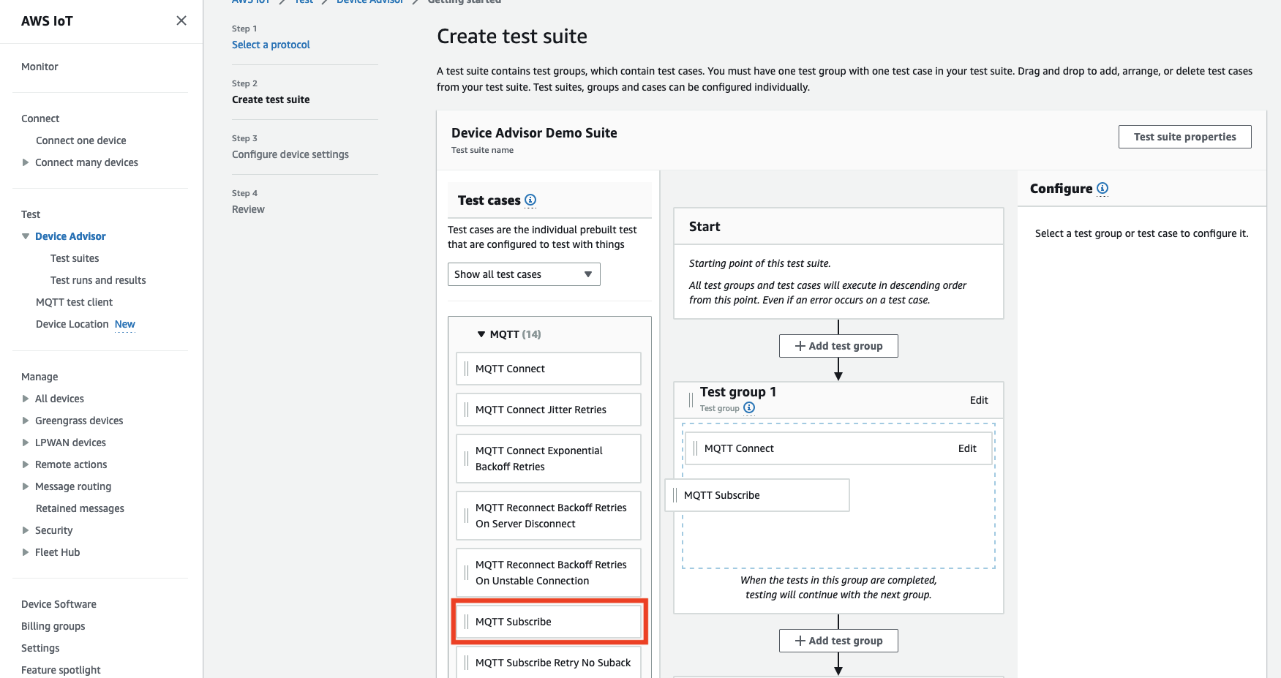1281x678 pixels.
Task: Open Test suite properties
Action: click(1184, 136)
